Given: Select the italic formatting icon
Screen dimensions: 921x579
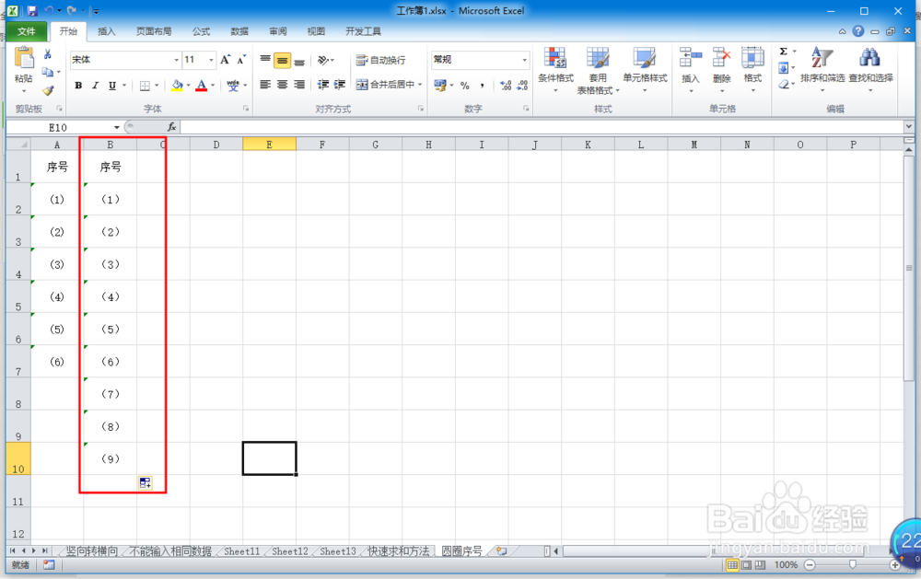Looking at the screenshot, I should [x=94, y=85].
